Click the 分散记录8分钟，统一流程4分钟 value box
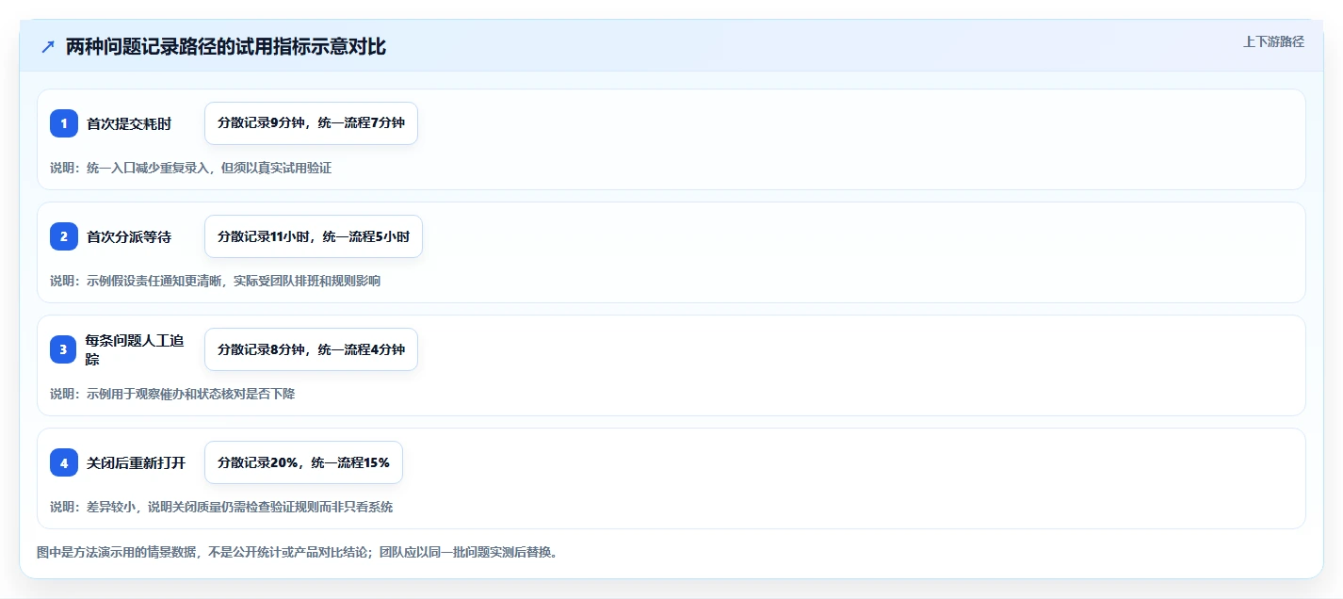Viewport: 1343px width, 599px height. click(x=311, y=349)
